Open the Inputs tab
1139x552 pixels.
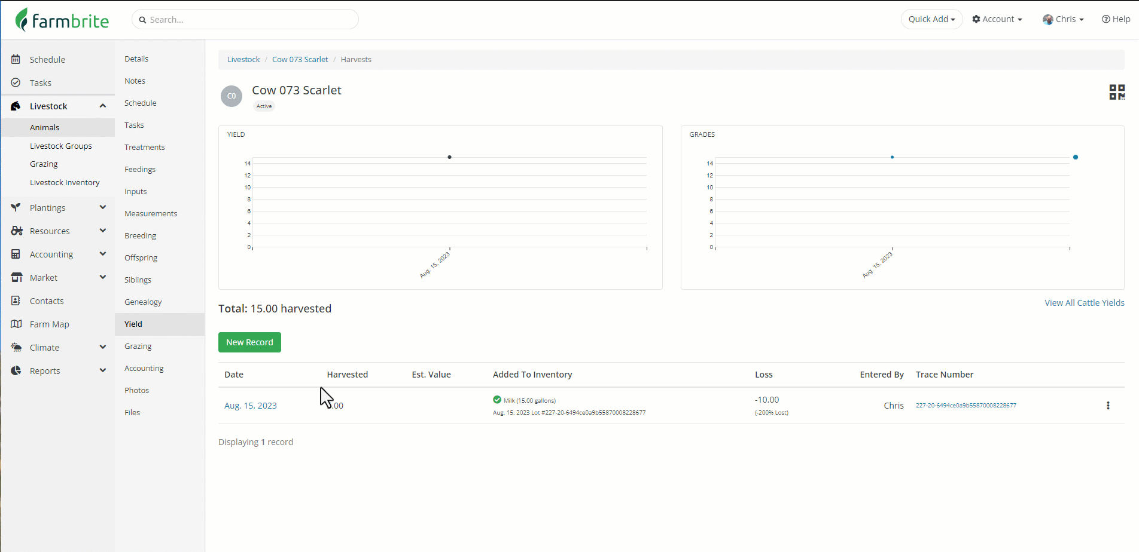click(136, 191)
